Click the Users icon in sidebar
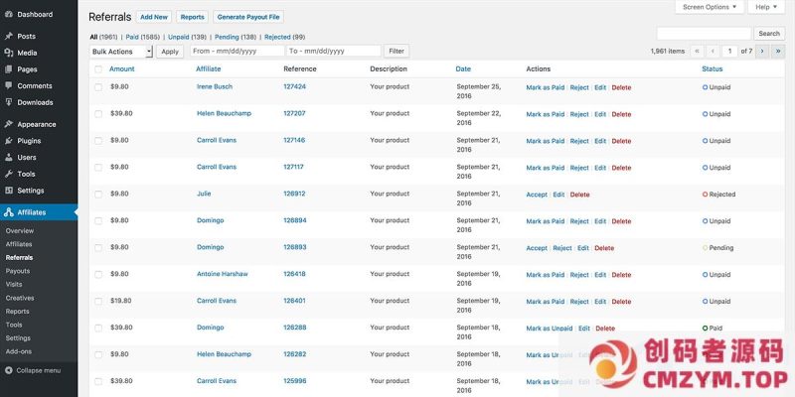The image size is (795, 397). (x=8, y=157)
